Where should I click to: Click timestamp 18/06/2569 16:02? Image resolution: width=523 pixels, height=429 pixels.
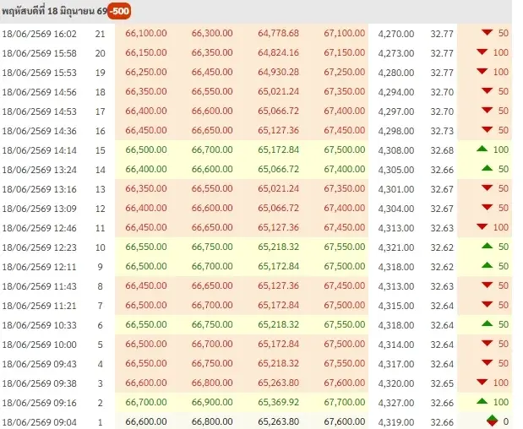coord(40,34)
